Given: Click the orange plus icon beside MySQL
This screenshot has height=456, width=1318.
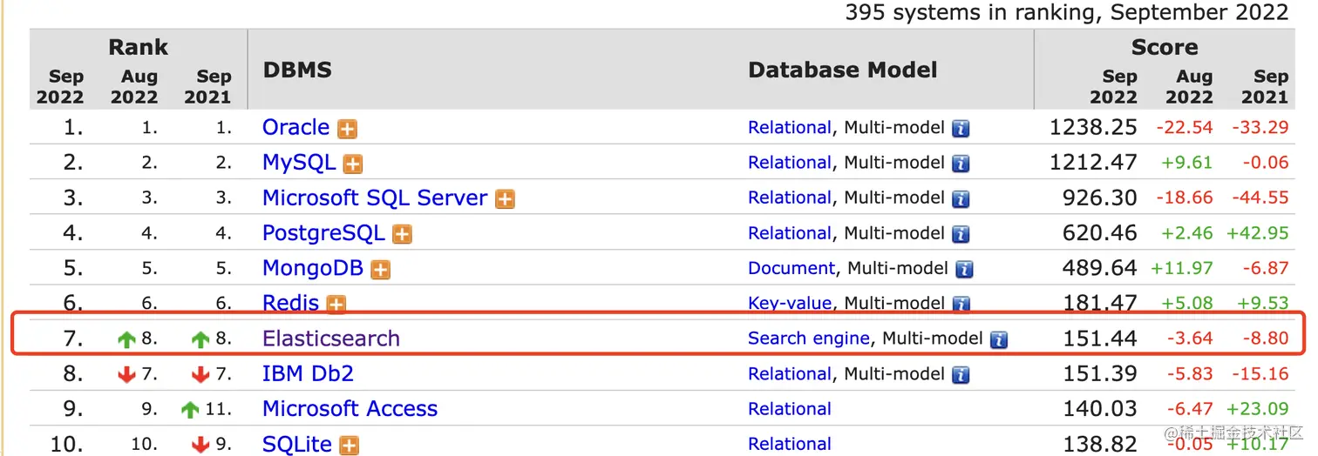Looking at the screenshot, I should coord(353,164).
